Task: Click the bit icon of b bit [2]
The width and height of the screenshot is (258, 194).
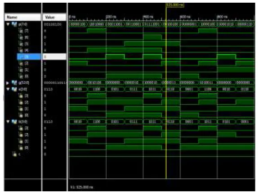Action: (x=21, y=135)
